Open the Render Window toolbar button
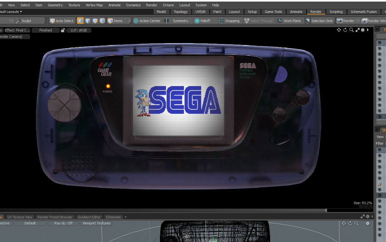386x242 pixels. 374,21
